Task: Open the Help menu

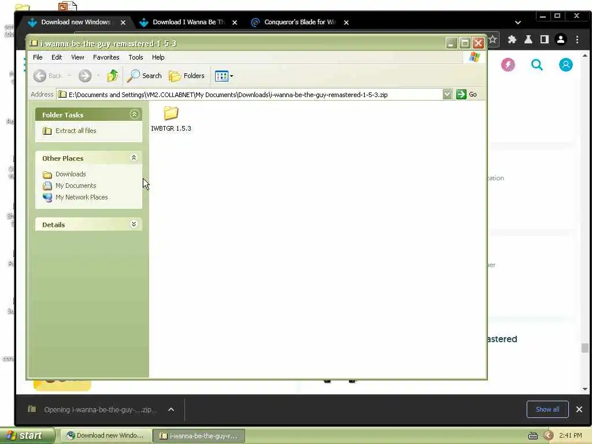Action: [158, 57]
